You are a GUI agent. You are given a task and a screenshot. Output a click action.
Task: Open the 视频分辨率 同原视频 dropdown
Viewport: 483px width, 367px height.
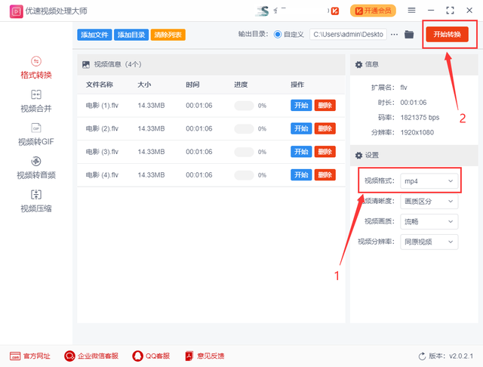[x=429, y=242]
